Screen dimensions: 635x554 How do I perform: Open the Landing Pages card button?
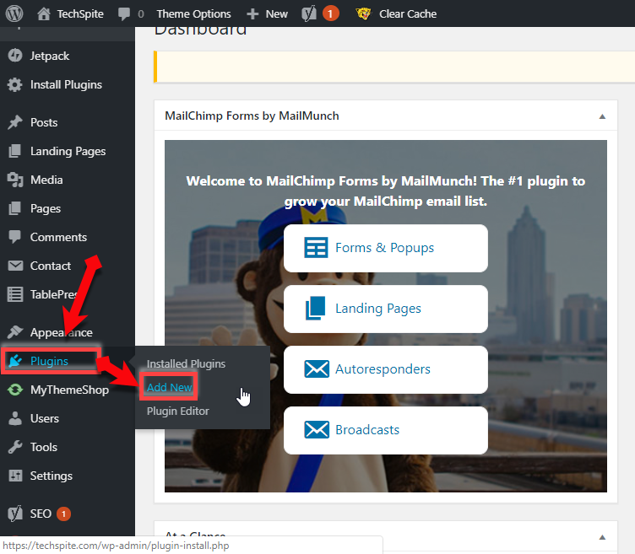point(385,309)
